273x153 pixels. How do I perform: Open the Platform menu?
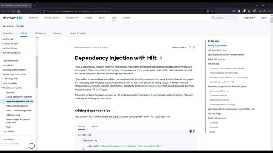(33, 18)
